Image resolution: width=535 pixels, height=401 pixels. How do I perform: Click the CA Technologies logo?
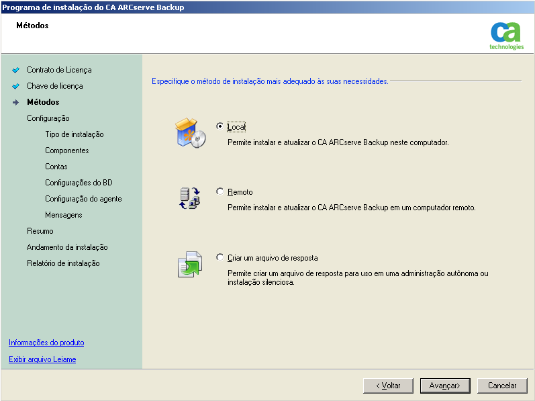point(506,36)
